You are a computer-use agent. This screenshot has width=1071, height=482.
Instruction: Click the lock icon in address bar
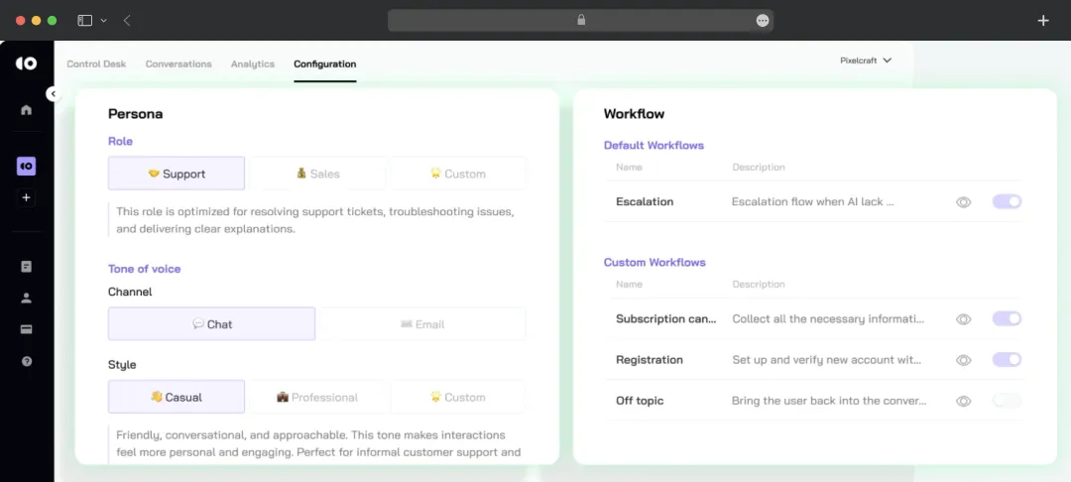pos(581,21)
